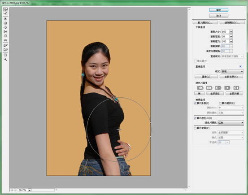Viewport: 248px width, 195px height.
Task: Open the 66.7% zoom level dropdown
Action: point(30,190)
